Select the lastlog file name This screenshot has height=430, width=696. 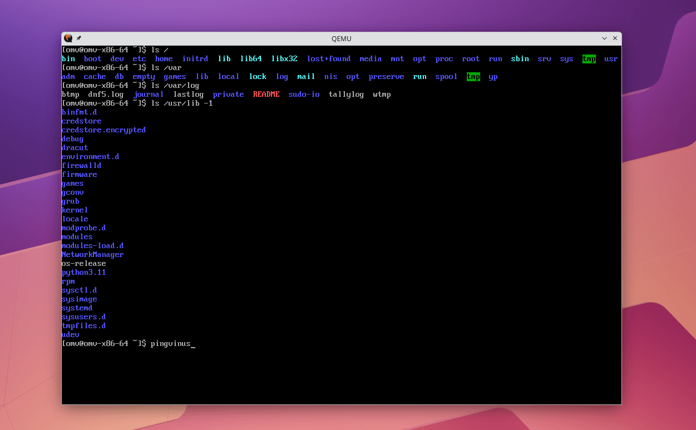click(189, 95)
